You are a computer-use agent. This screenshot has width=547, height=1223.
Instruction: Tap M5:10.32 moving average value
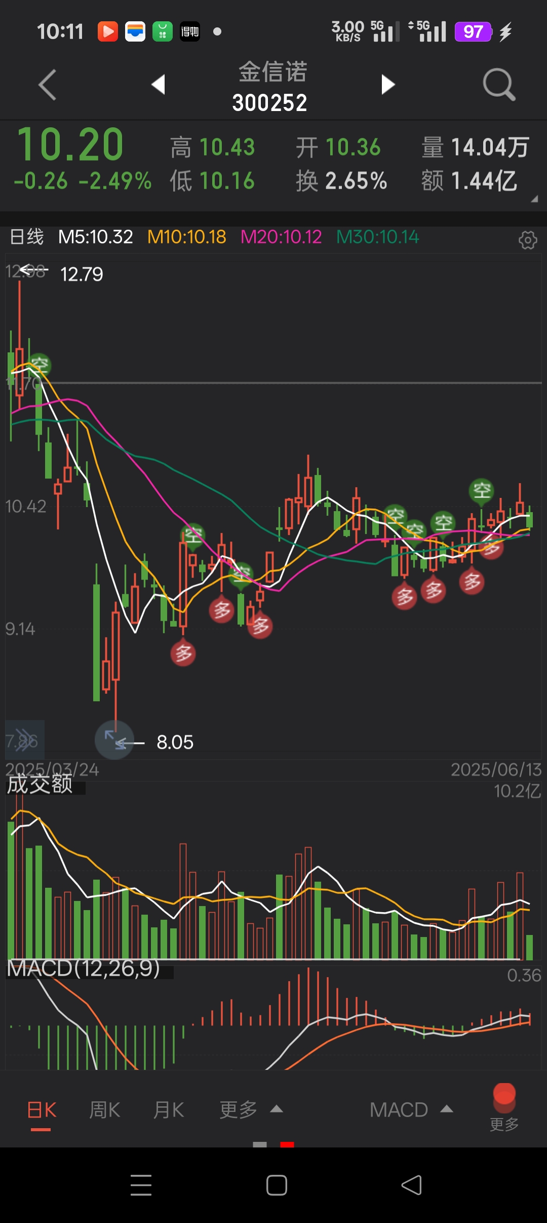96,237
